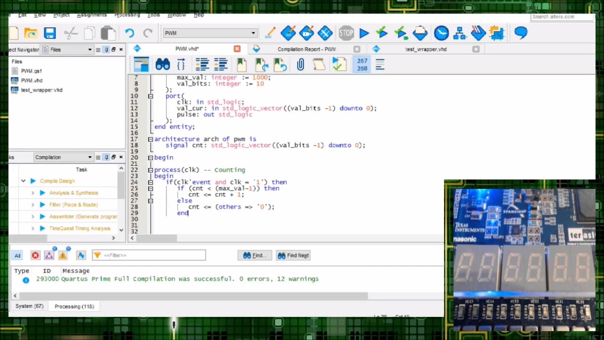This screenshot has width=604, height=340.
Task: Toggle the flagged messages blue filter
Action: tap(81, 255)
